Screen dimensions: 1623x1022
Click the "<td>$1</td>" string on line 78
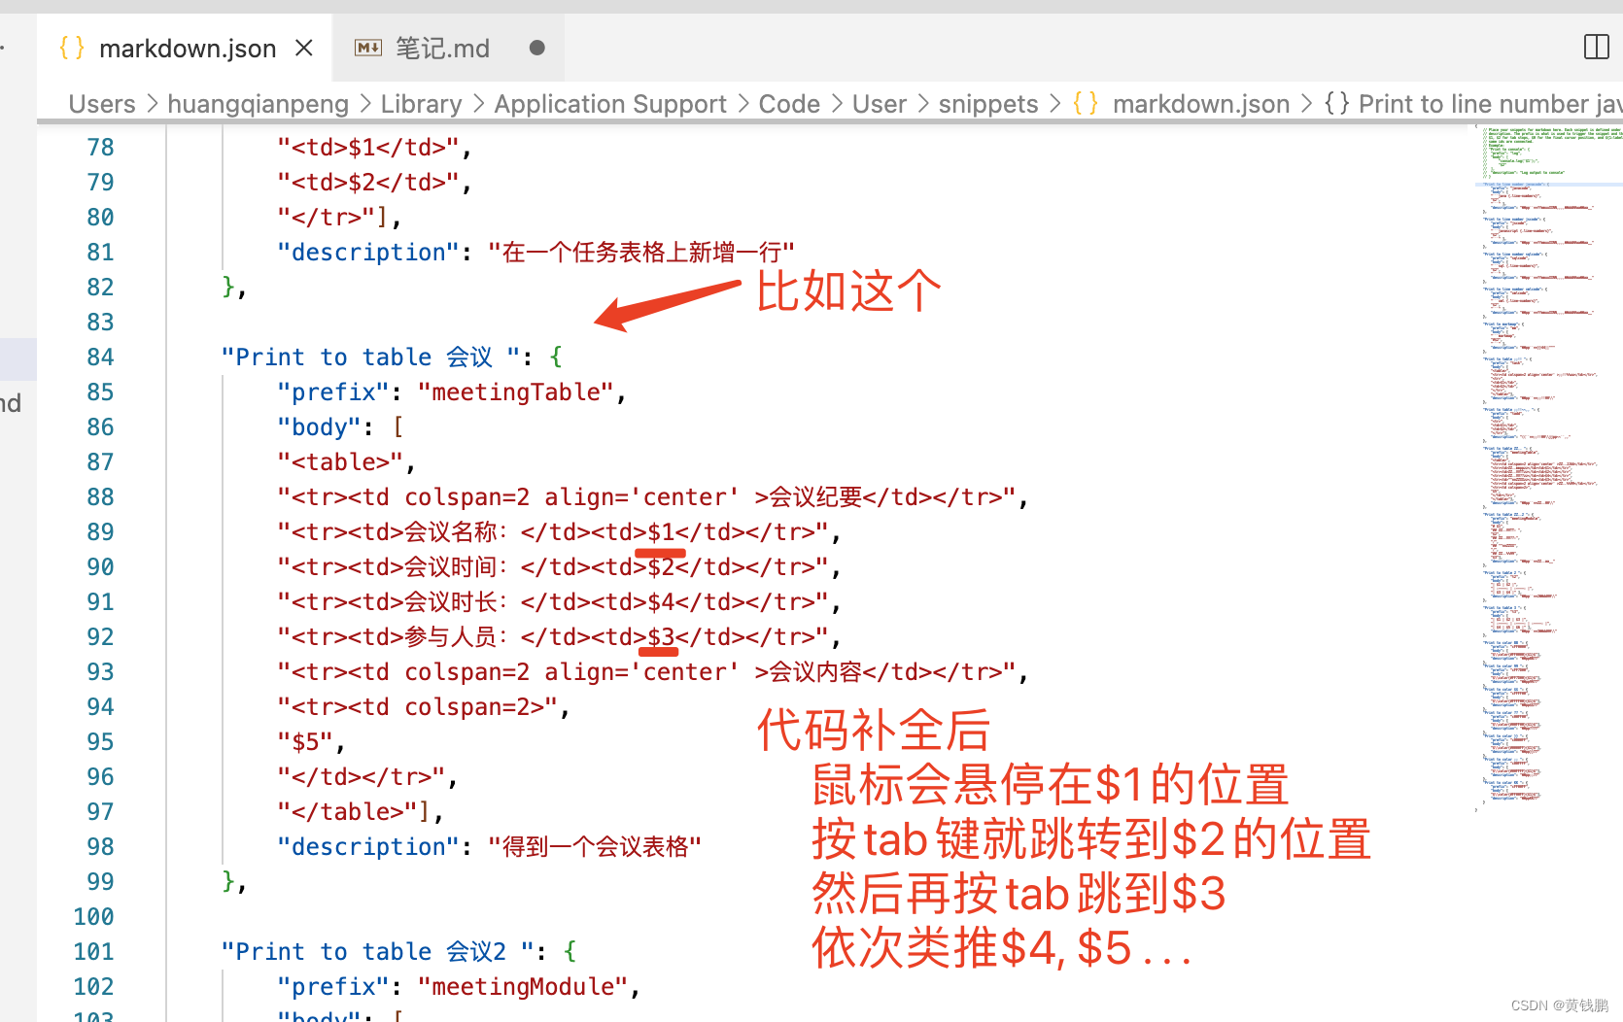368,148
